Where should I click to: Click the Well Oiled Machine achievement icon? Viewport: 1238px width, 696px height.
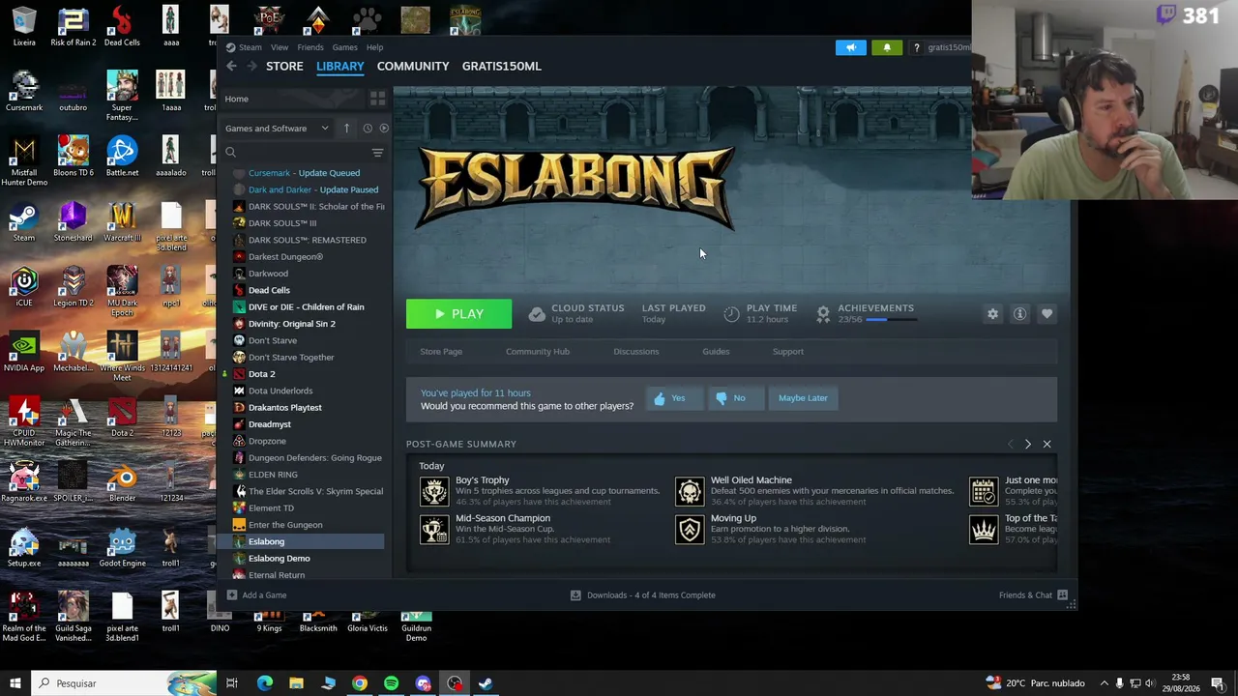[x=690, y=491]
